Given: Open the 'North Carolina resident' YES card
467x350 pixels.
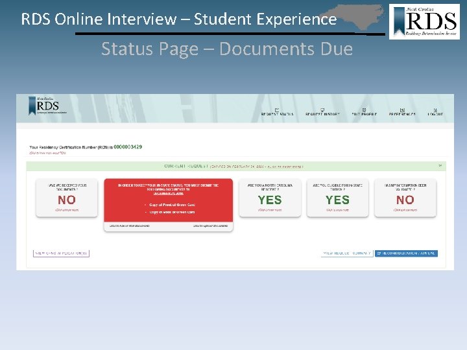Looking at the screenshot, I should tap(270, 198).
